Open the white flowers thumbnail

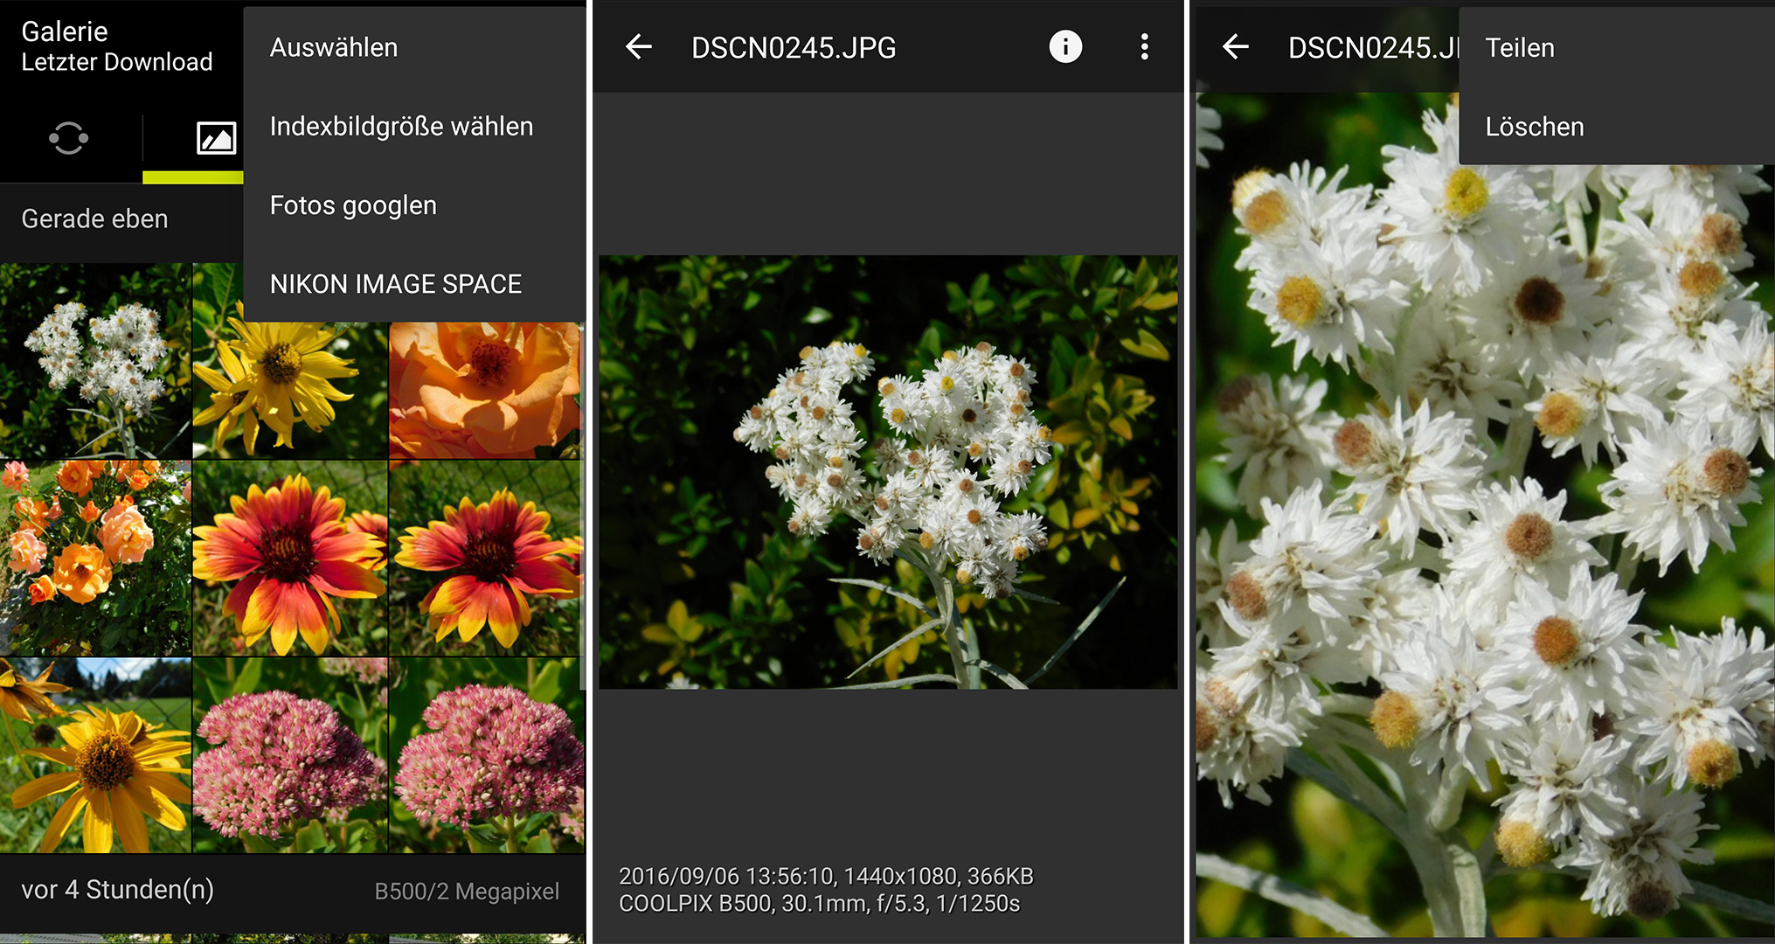94,362
